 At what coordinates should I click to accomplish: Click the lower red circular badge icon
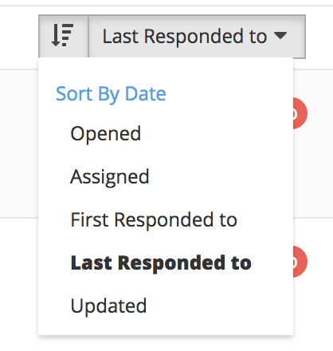pyautogui.click(x=300, y=262)
